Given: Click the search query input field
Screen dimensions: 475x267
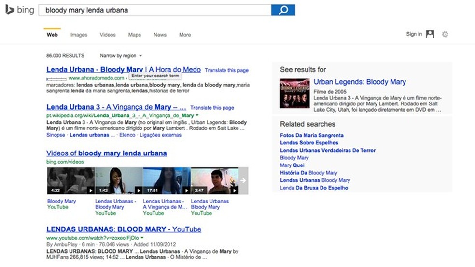Looking at the screenshot, I should pos(154,10).
